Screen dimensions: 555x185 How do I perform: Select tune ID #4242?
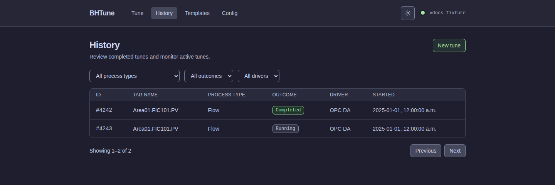click(104, 110)
